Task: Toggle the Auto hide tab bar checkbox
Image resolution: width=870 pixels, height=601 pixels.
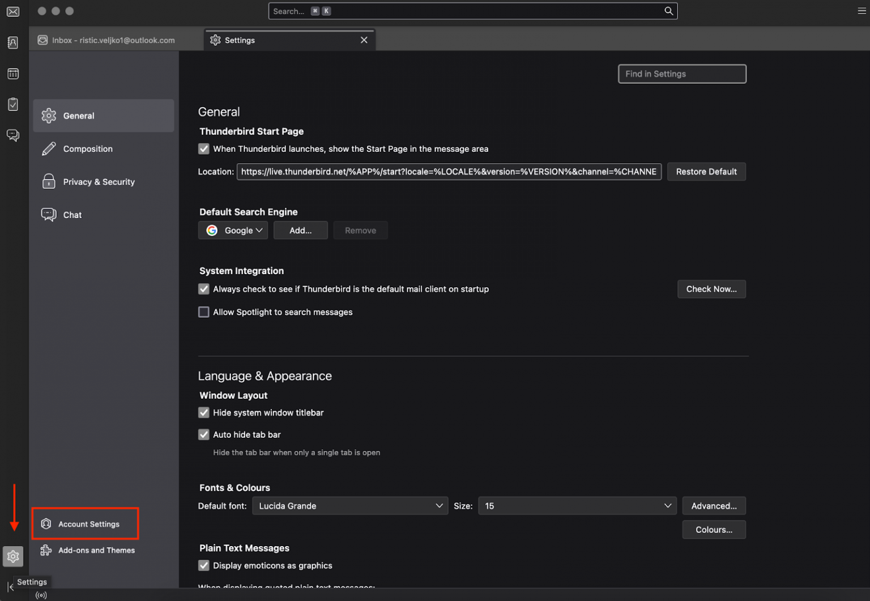Action: 204,434
